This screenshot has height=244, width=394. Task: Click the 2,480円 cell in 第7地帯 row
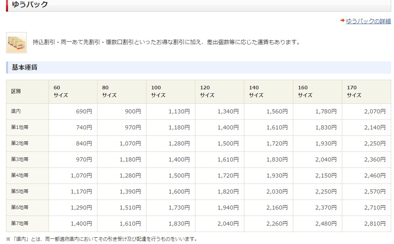pos(318,224)
